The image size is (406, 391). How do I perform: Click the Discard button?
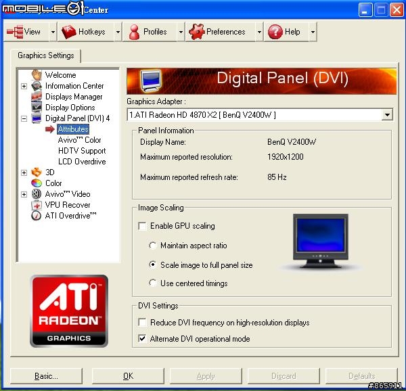tap(284, 376)
